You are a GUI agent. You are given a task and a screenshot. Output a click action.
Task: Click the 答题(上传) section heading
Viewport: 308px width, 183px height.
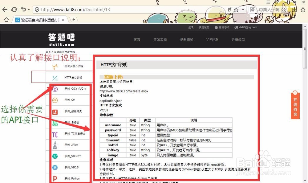coord(113,77)
